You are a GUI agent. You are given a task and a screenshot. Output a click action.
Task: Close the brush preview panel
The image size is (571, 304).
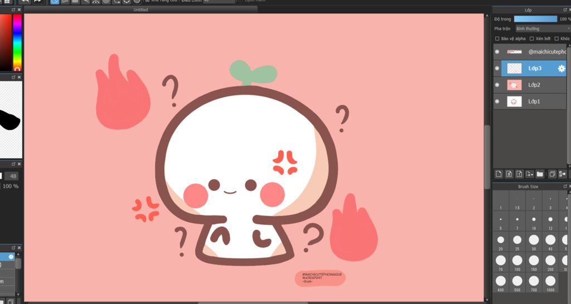(x=20, y=77)
